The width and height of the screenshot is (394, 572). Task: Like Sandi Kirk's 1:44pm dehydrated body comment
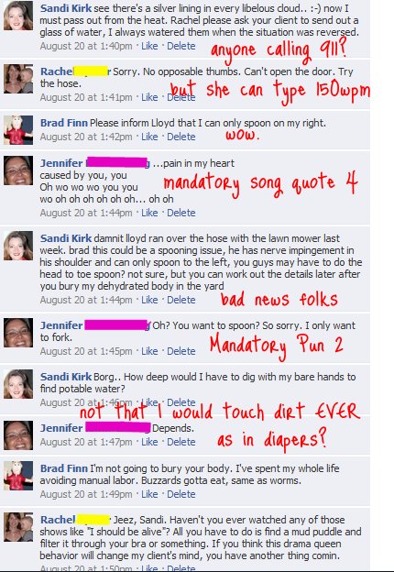coord(149,300)
